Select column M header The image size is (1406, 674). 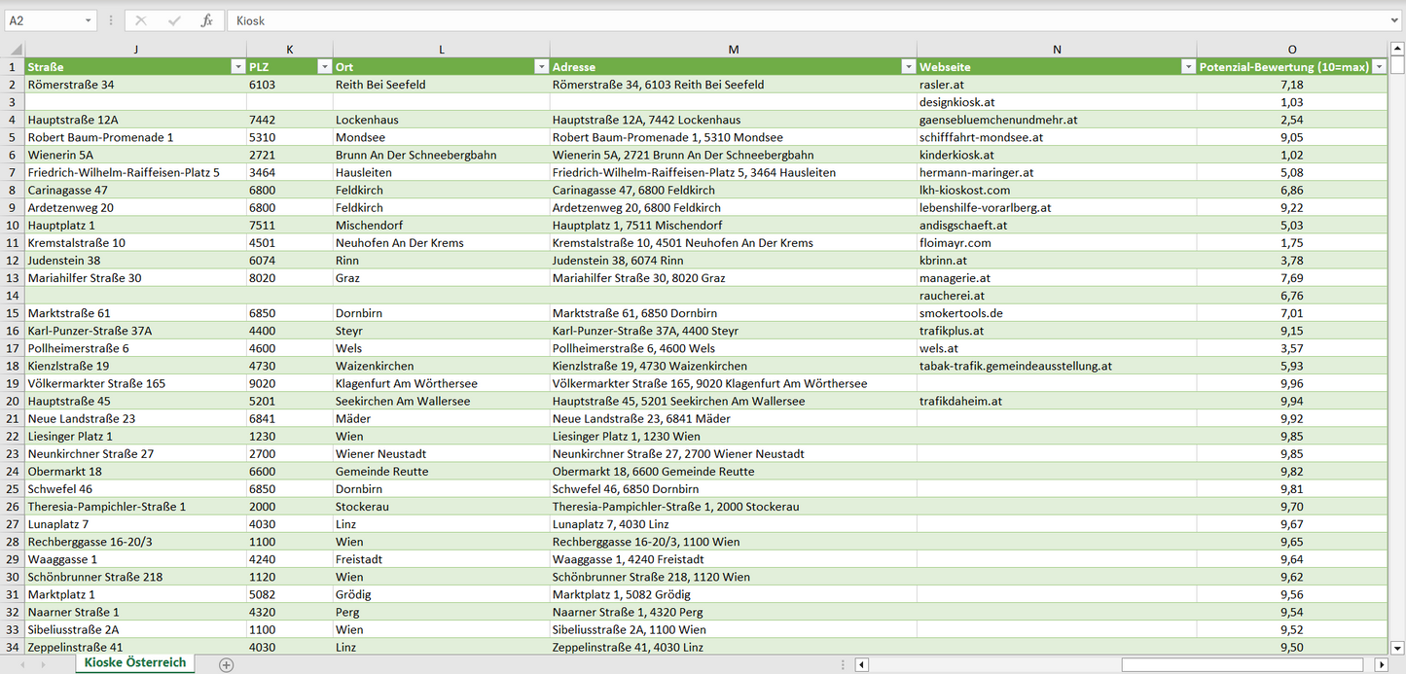[x=733, y=50]
